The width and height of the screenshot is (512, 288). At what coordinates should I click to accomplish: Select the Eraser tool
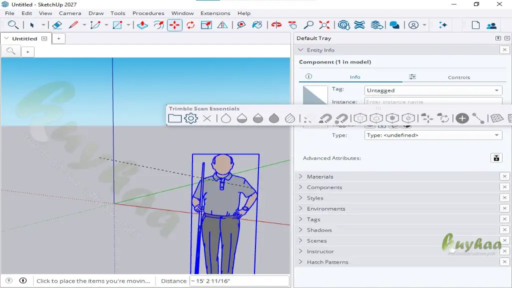coord(57,25)
